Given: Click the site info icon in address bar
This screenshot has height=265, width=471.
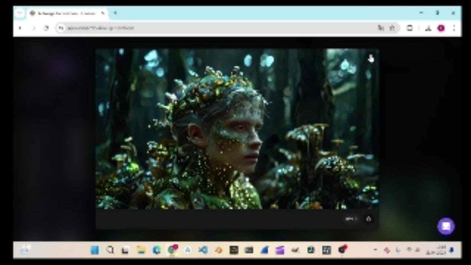Looking at the screenshot, I should click(x=61, y=28).
